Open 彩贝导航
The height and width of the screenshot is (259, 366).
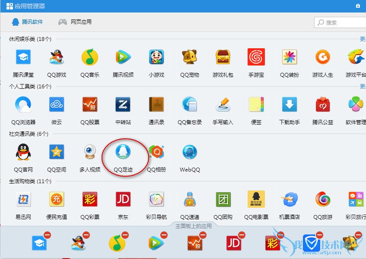click(156, 200)
